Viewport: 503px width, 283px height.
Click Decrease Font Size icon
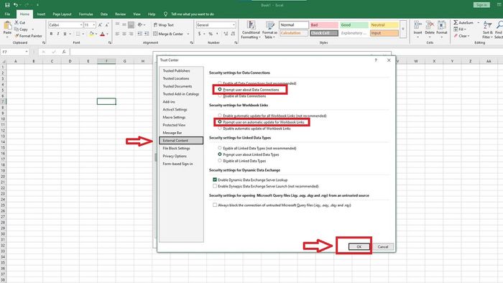tap(107, 24)
